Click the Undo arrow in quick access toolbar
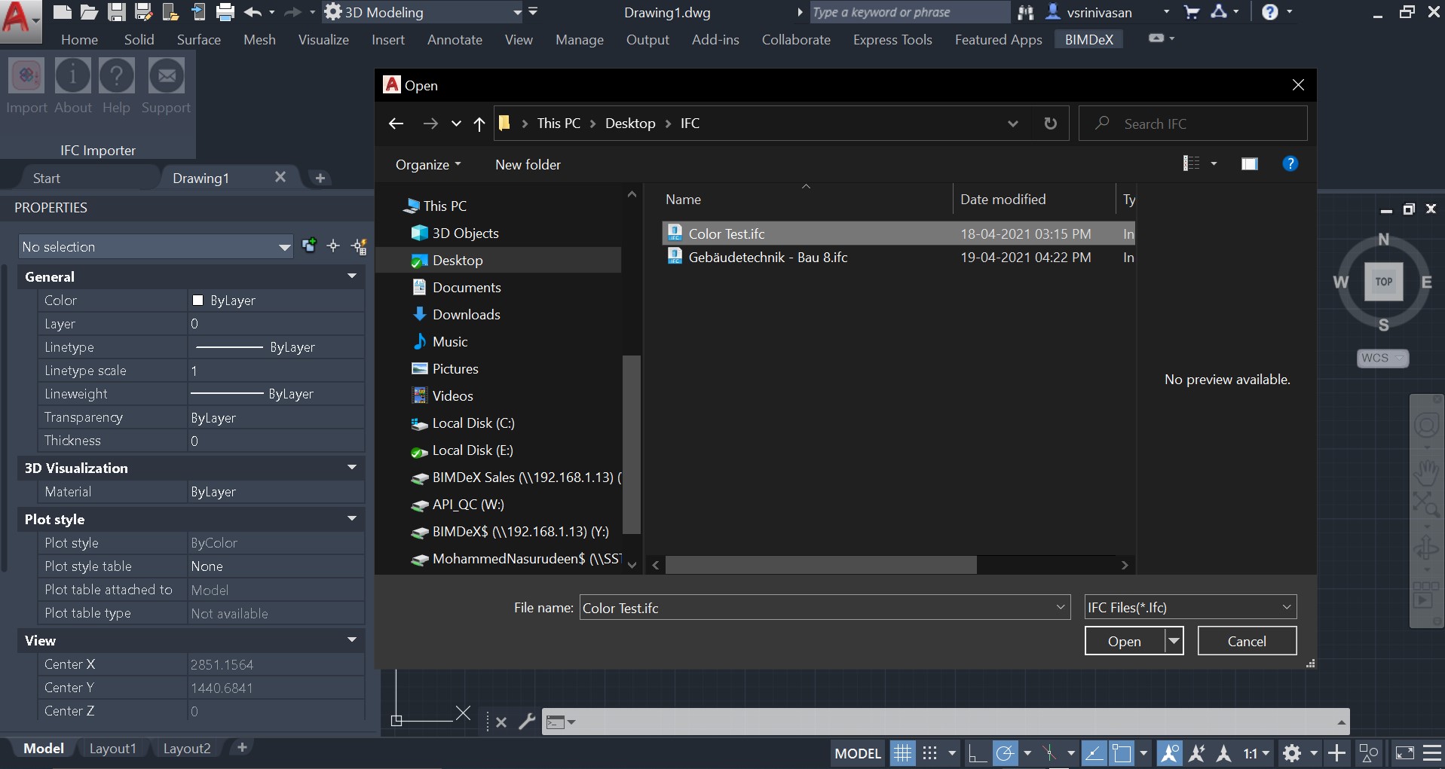 pos(253,12)
